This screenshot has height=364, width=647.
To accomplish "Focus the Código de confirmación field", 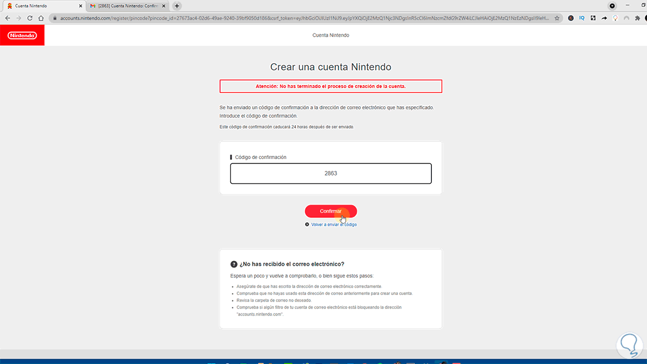I will (x=331, y=174).
